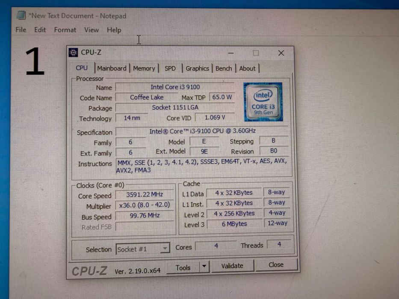399x299 pixels.
Task: Click the Validate button
Action: pyautogui.click(x=232, y=266)
